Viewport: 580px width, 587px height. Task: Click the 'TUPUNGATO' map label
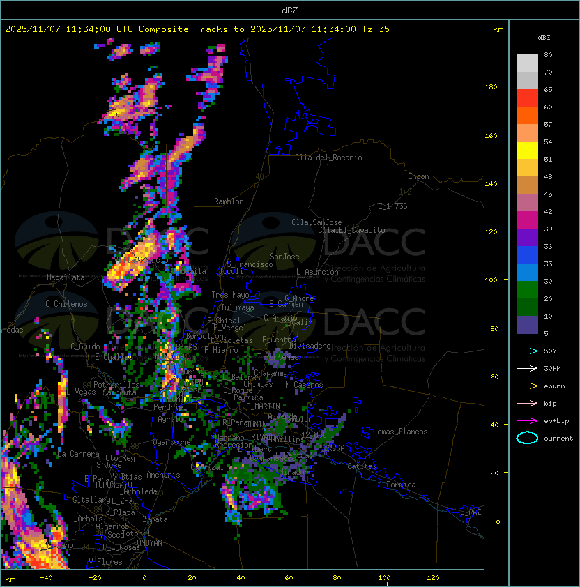point(113,485)
